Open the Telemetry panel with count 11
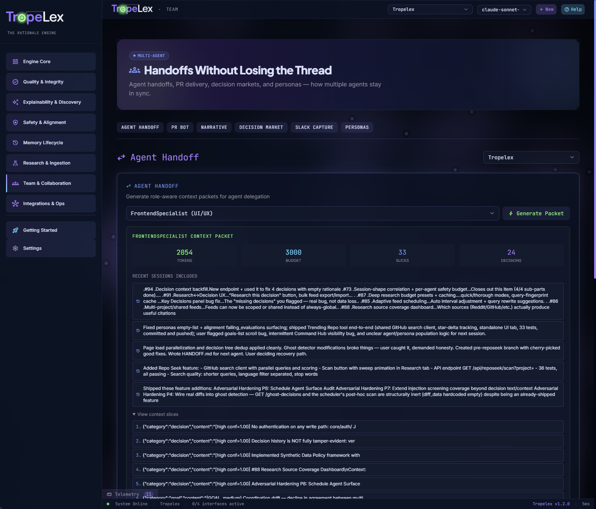This screenshot has height=509, width=596. click(x=130, y=494)
